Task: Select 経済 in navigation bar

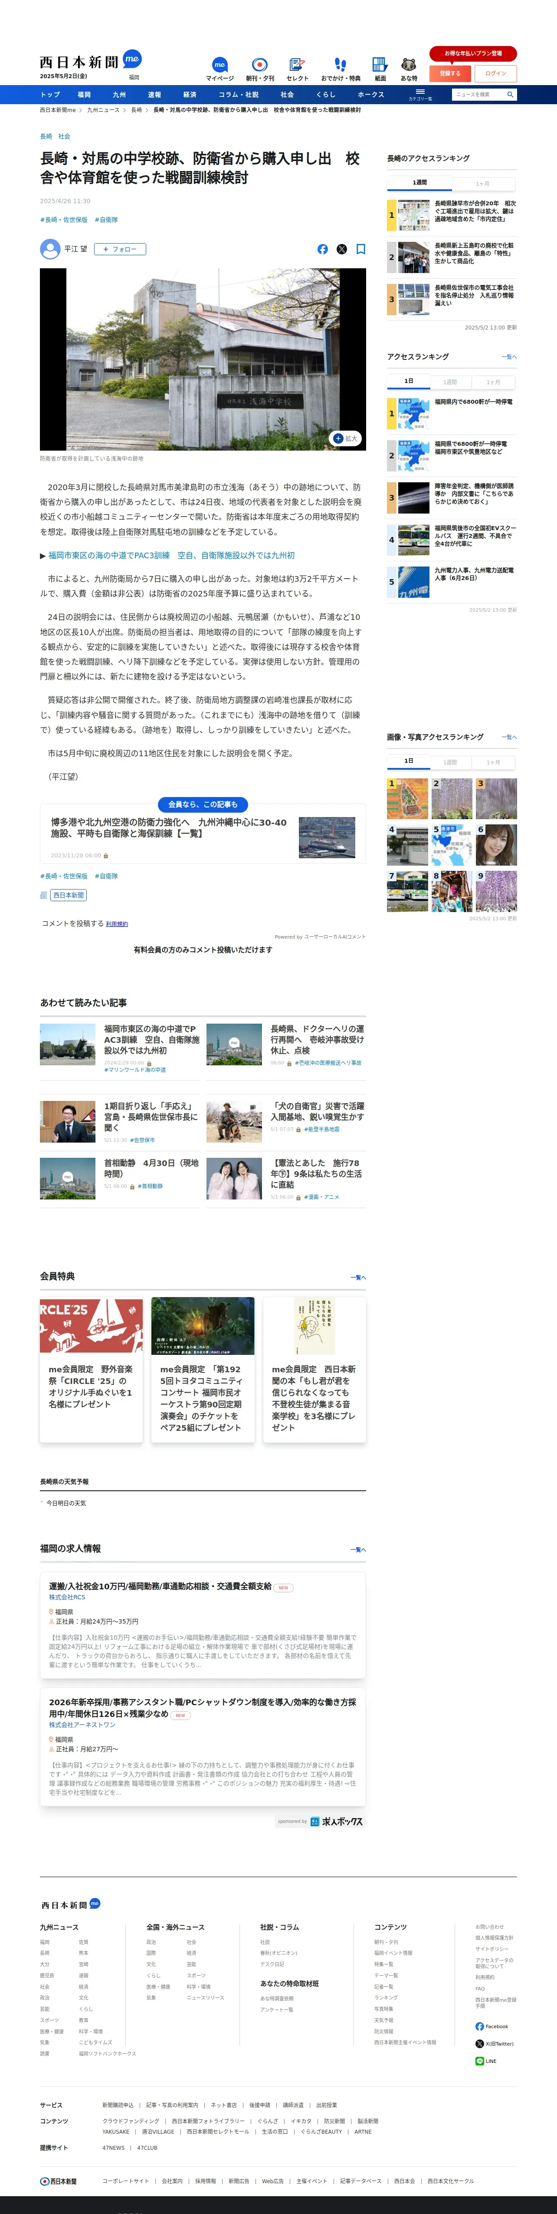Action: tap(190, 95)
